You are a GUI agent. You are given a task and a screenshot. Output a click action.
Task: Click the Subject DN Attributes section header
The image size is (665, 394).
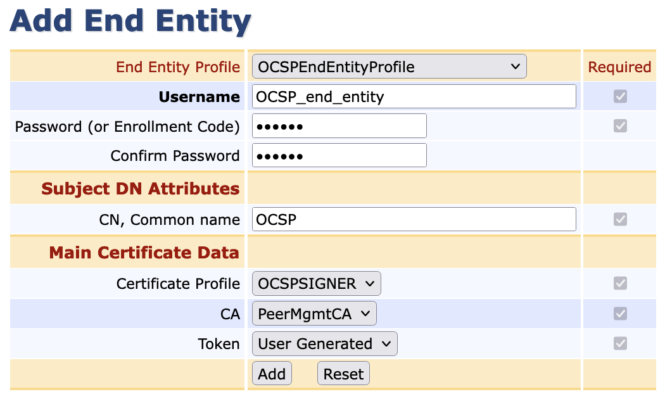(x=140, y=189)
